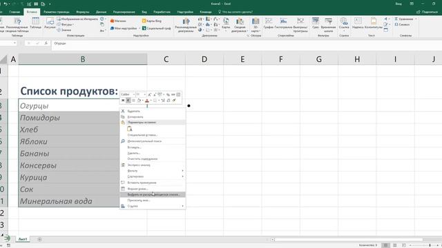Image resolution: width=442 pixels, height=248 pixels.
Task: Expand the Фильтр submenu in context menu
Action: (153, 171)
